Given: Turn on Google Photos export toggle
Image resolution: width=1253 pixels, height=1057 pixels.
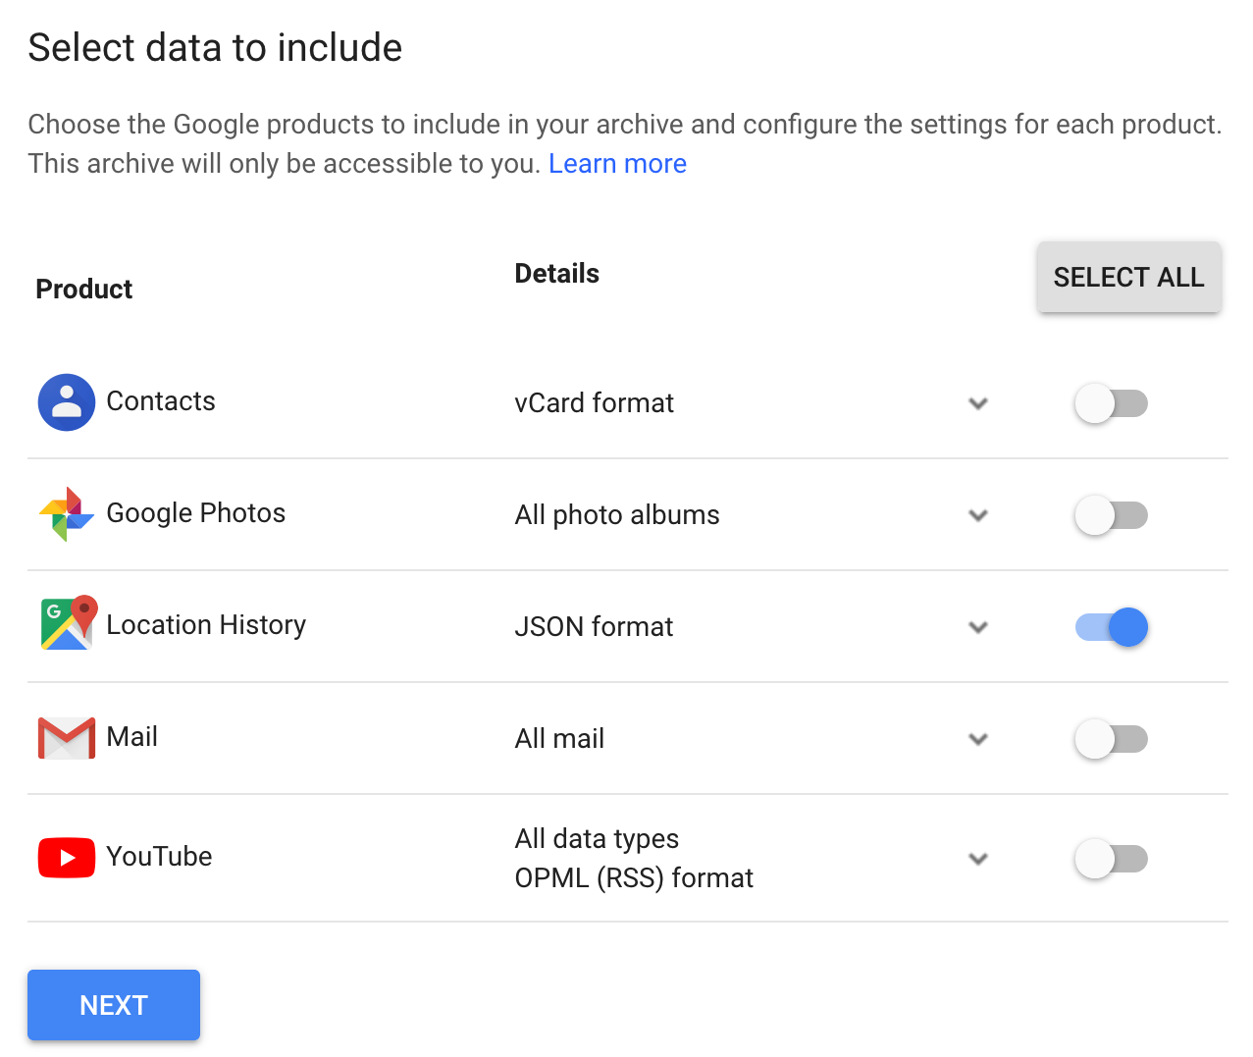Looking at the screenshot, I should pyautogui.click(x=1111, y=515).
